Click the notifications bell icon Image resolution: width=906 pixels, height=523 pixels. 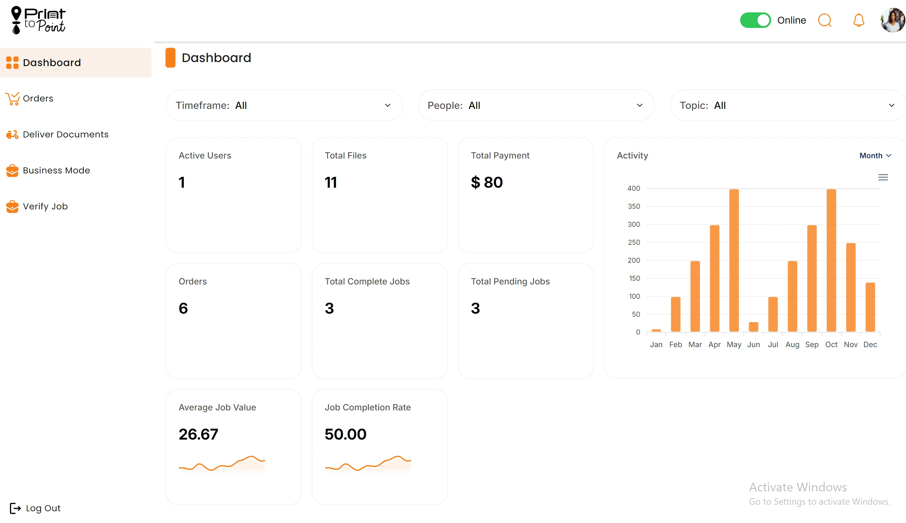[x=858, y=20]
